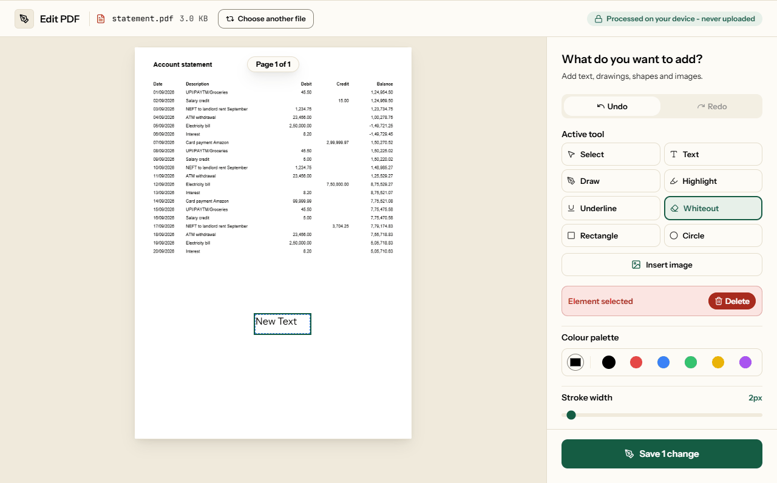Switch to the Draw tool

611,181
